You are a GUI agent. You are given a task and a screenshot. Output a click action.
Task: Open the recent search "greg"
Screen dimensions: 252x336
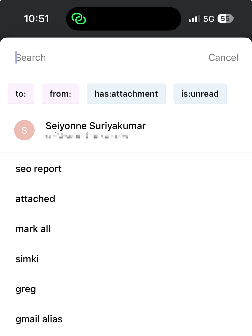pos(26,289)
